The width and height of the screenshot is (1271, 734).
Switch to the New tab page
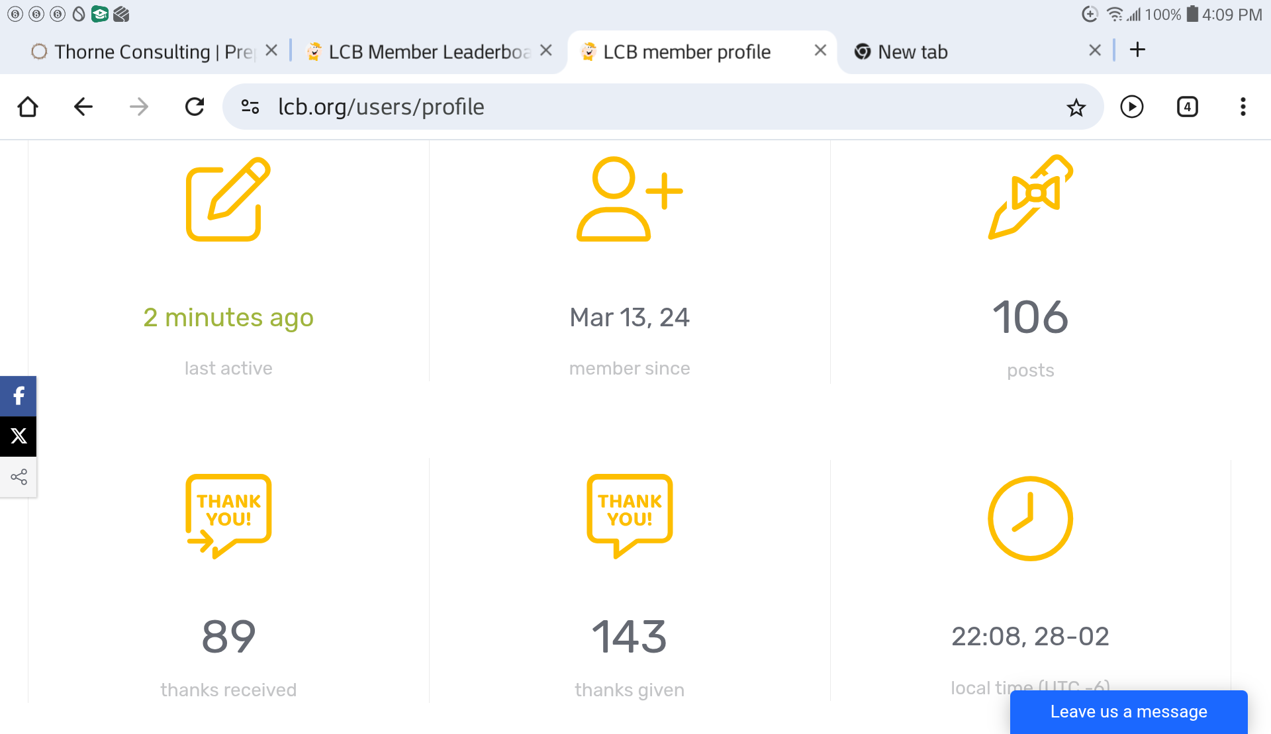912,52
